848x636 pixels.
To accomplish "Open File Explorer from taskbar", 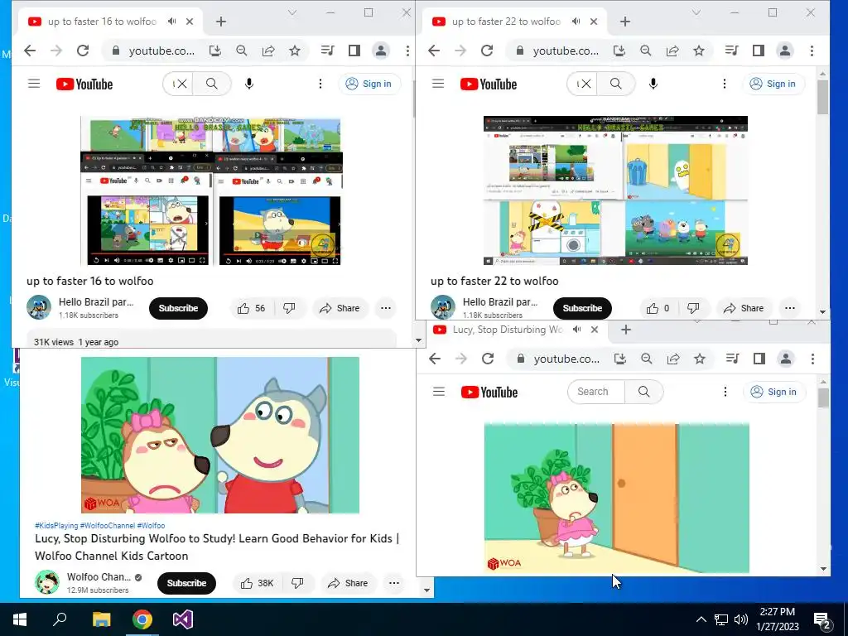I will pos(101,619).
